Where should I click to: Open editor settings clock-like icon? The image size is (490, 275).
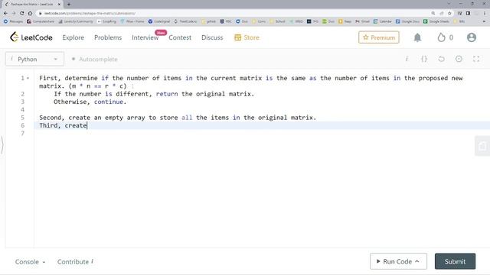tap(459, 59)
